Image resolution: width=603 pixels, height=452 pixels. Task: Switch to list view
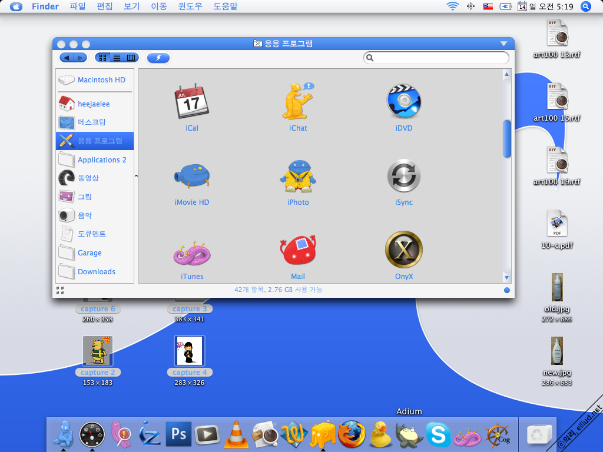coord(117,58)
